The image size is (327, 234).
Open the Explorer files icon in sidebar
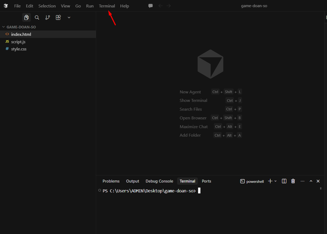pyautogui.click(x=26, y=18)
